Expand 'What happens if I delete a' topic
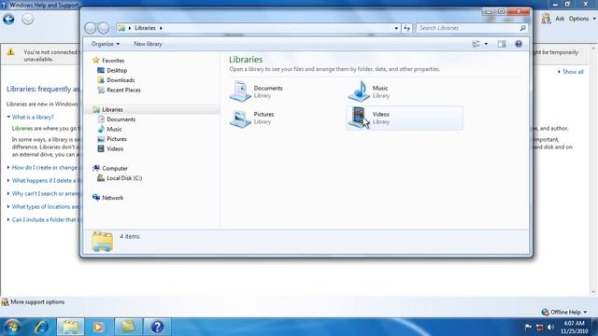This screenshot has height=336, width=598. 45,180
